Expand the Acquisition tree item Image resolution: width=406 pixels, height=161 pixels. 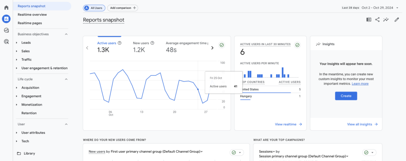(17, 88)
